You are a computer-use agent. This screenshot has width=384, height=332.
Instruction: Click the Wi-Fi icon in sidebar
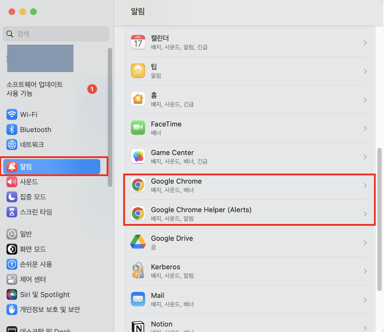tap(12, 115)
